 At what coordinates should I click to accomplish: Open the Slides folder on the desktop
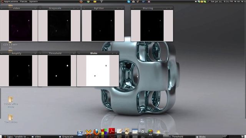[x=10, y=118]
